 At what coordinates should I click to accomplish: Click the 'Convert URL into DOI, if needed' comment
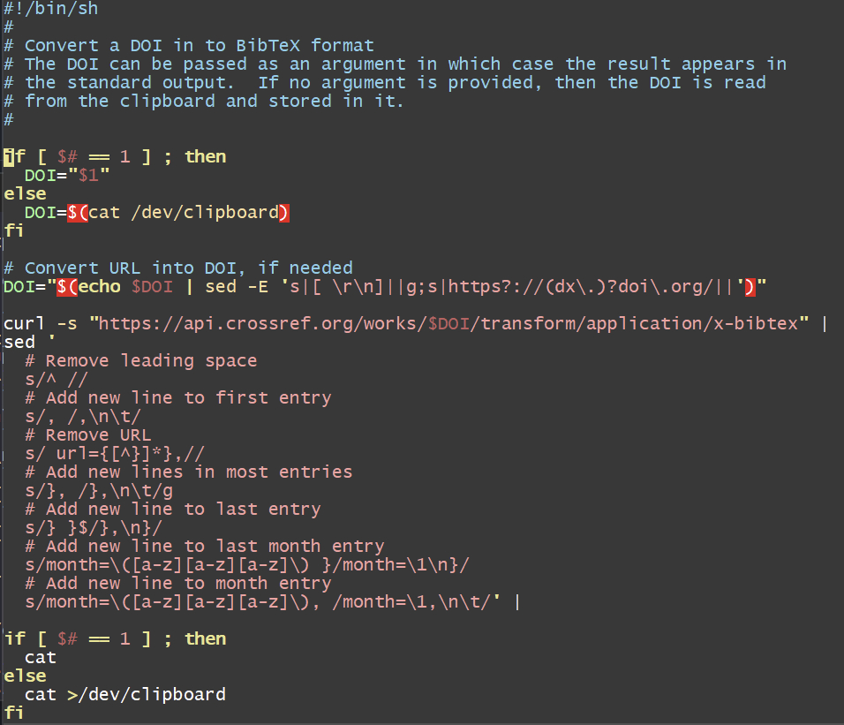[188, 268]
